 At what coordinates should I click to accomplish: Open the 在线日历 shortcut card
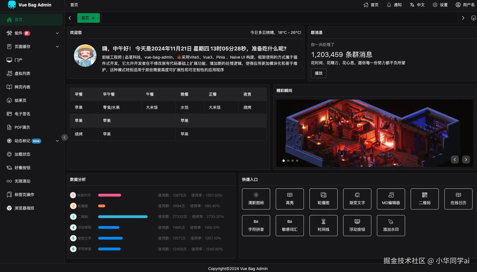pyautogui.click(x=458, y=199)
